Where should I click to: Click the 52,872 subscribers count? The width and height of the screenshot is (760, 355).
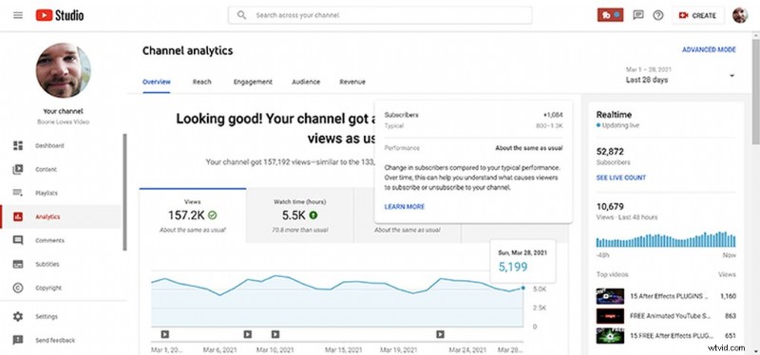[x=610, y=152]
